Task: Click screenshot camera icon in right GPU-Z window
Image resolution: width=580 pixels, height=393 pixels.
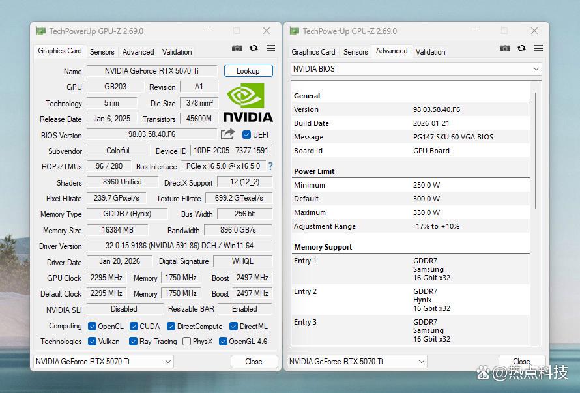Action: [505, 48]
